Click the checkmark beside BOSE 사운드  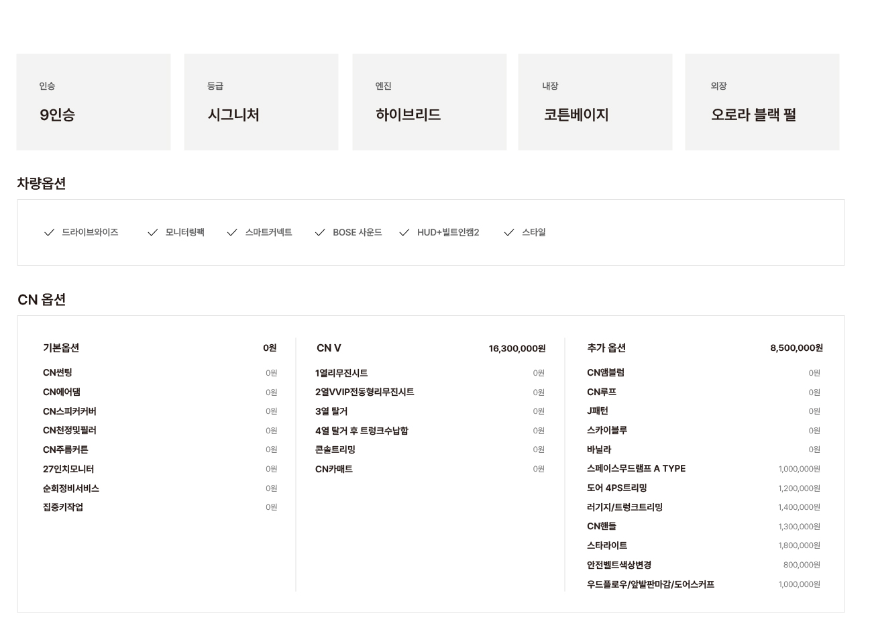tap(320, 232)
